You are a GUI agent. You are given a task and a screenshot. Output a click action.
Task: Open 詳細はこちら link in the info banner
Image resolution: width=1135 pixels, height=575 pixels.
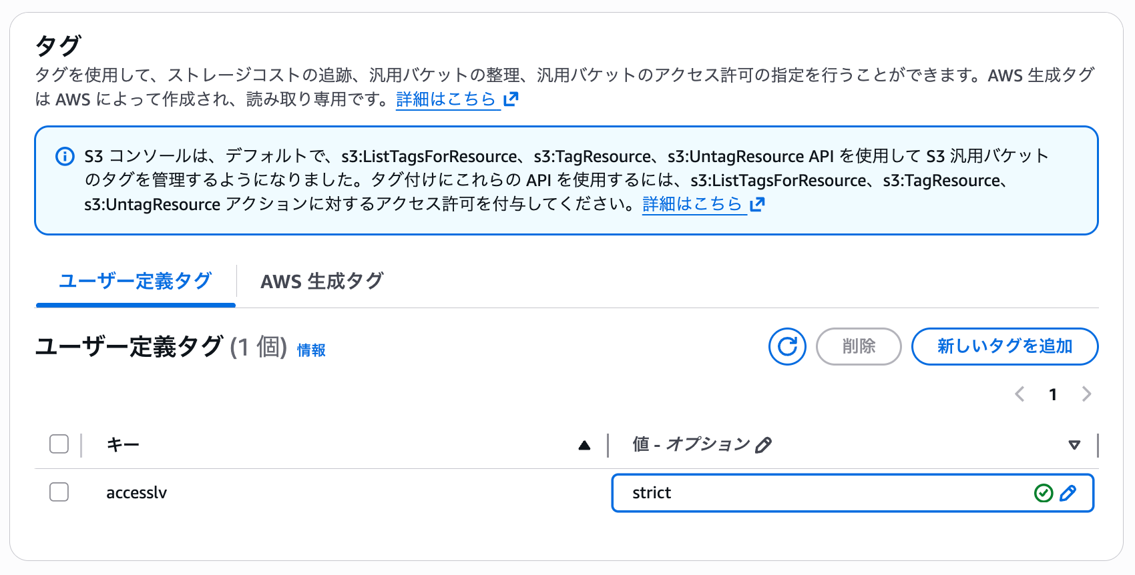tap(692, 204)
